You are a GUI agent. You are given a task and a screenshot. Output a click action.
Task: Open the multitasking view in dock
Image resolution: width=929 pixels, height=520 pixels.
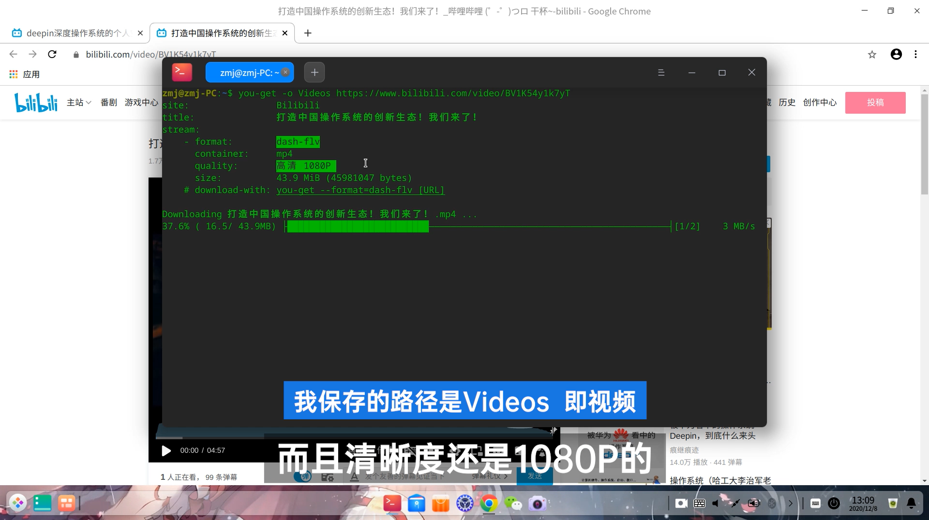(x=66, y=504)
